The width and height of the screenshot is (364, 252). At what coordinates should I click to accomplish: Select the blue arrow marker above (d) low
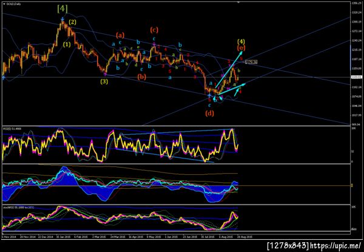209,95
